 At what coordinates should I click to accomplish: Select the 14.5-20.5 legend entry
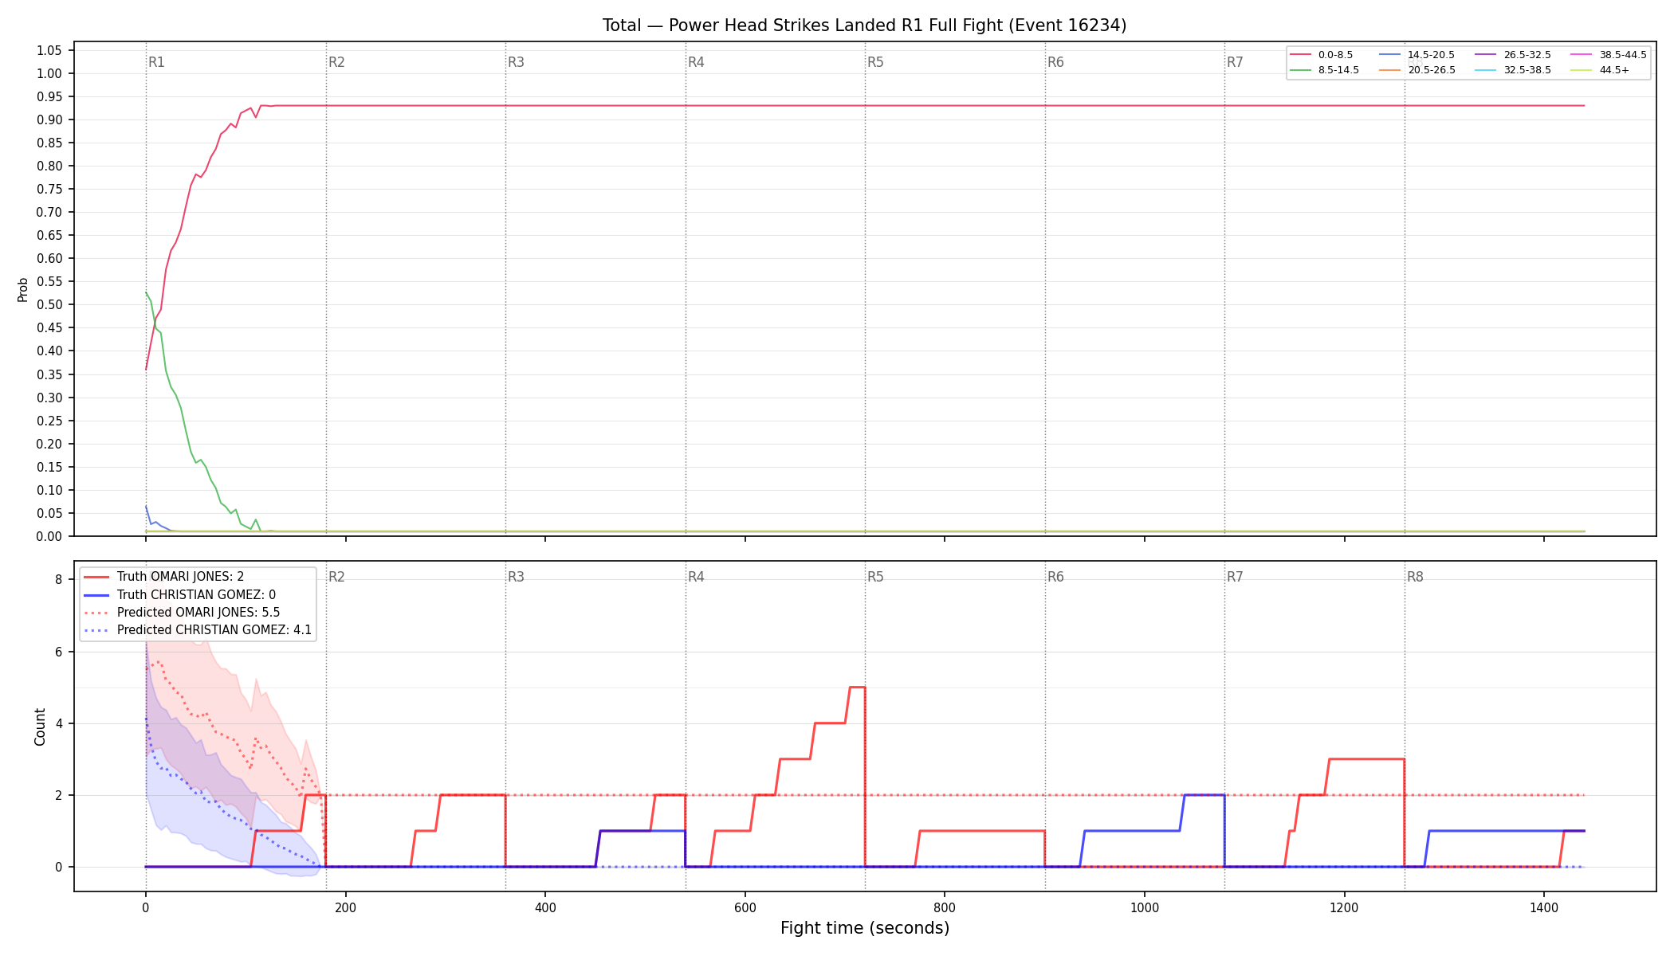point(1417,55)
